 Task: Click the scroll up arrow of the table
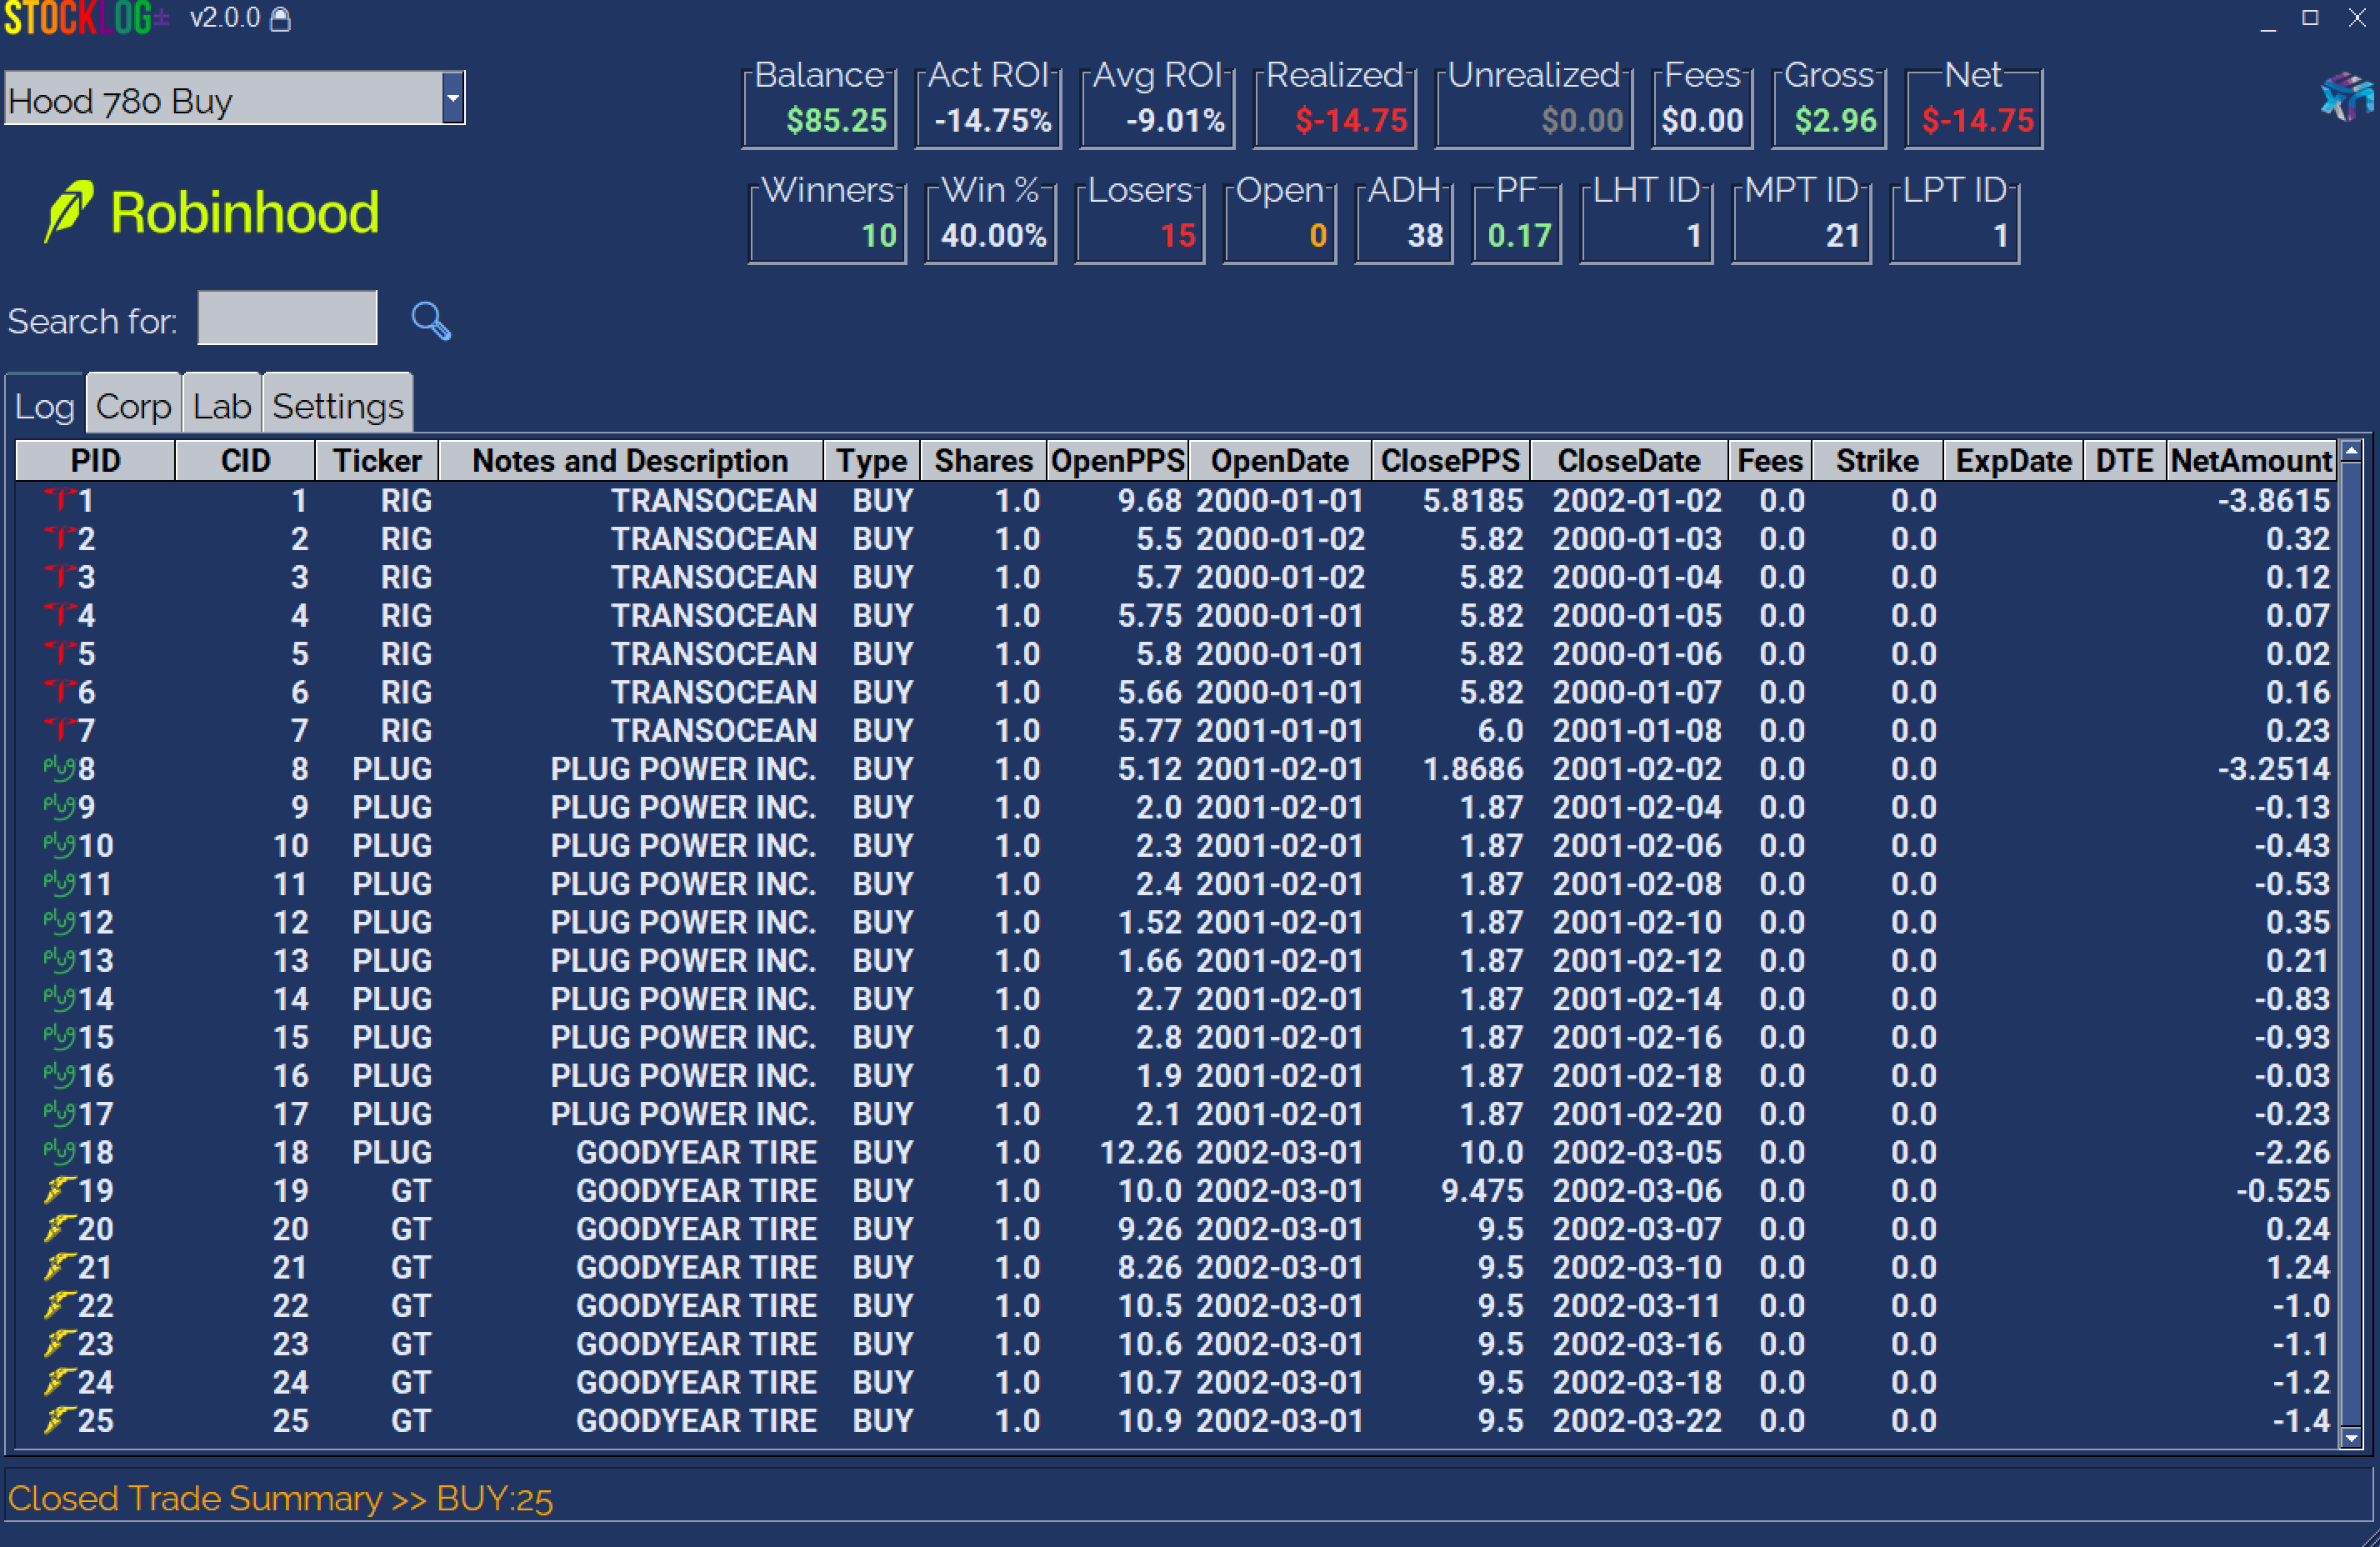pos(2351,451)
